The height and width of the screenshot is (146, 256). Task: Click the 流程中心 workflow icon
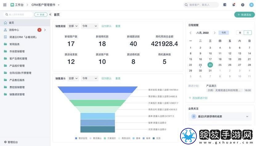[x=5, y=30]
